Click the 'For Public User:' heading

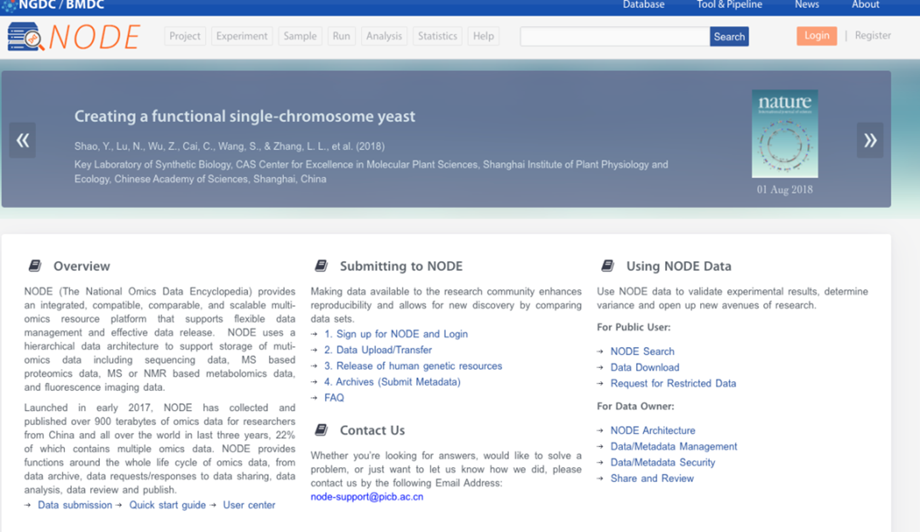[634, 327]
